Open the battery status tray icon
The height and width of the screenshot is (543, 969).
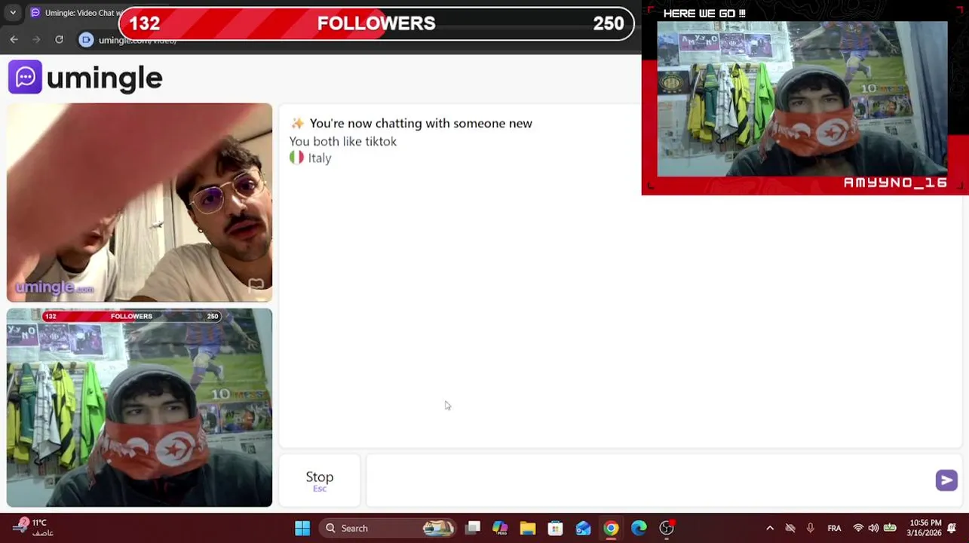(x=890, y=528)
